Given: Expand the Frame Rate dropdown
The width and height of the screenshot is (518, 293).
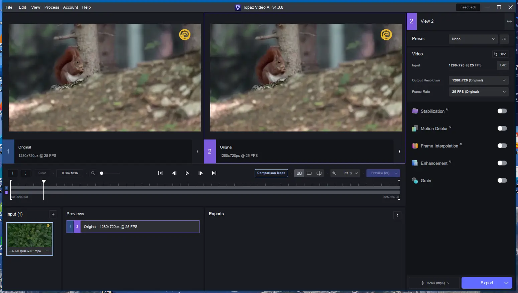Looking at the screenshot, I should [478, 92].
